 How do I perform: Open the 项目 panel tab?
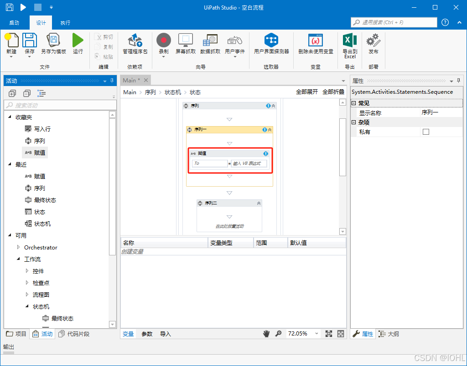coord(16,334)
